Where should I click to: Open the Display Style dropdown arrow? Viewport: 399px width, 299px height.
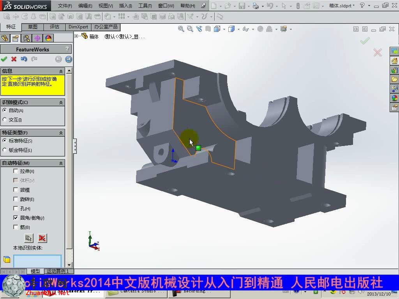[x=238, y=29]
